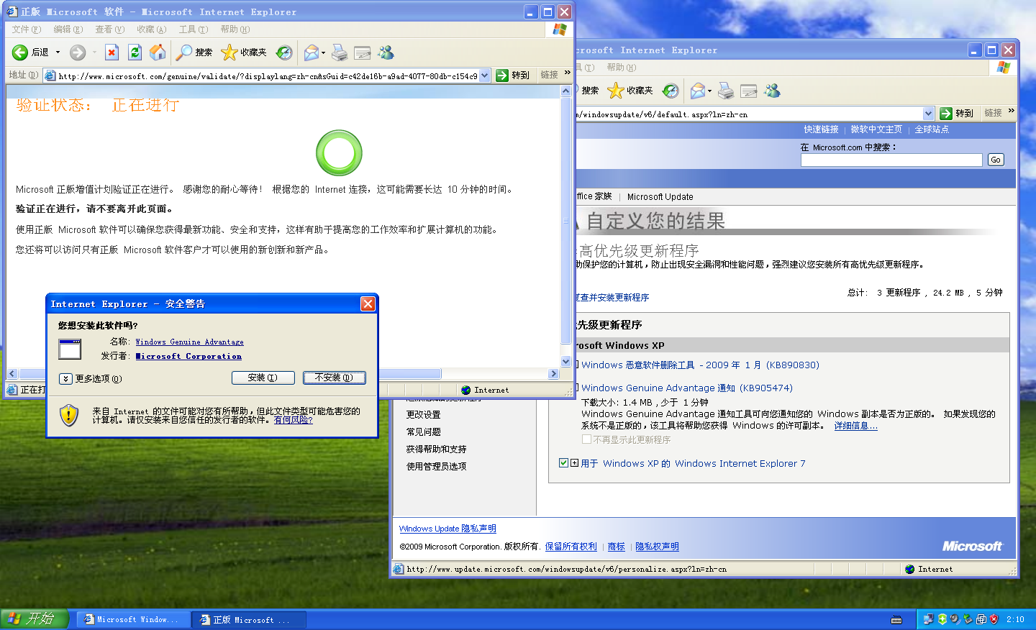The width and height of the screenshot is (1036, 630).
Task: Open 快速链接 in Windows Update header
Action: 821,129
